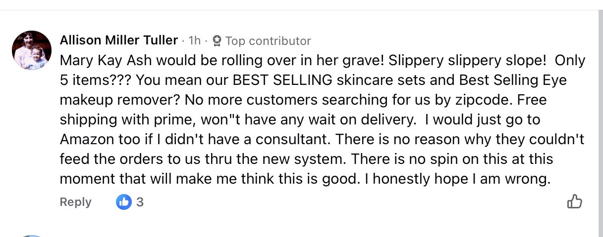Click the Top contributor label
This screenshot has width=603, height=237.
pos(268,40)
